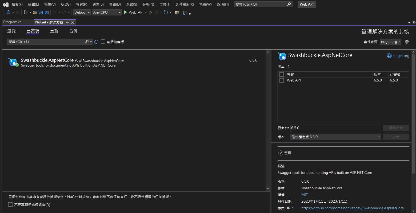This screenshot has width=416, height=213.
Task: Open NuGet settings gear next to package source
Action: point(407,42)
